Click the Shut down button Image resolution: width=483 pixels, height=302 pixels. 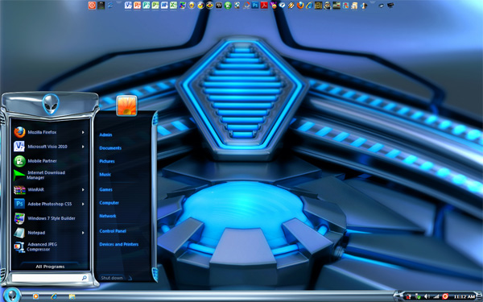pyautogui.click(x=112, y=278)
